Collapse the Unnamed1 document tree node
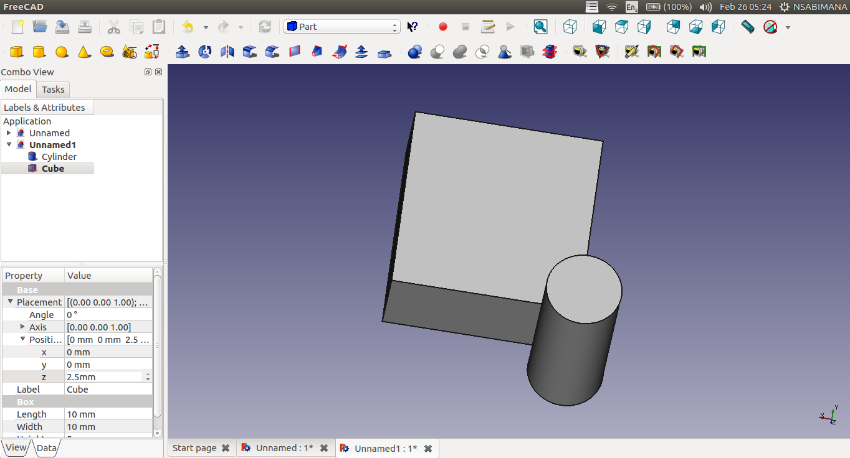 coord(9,144)
